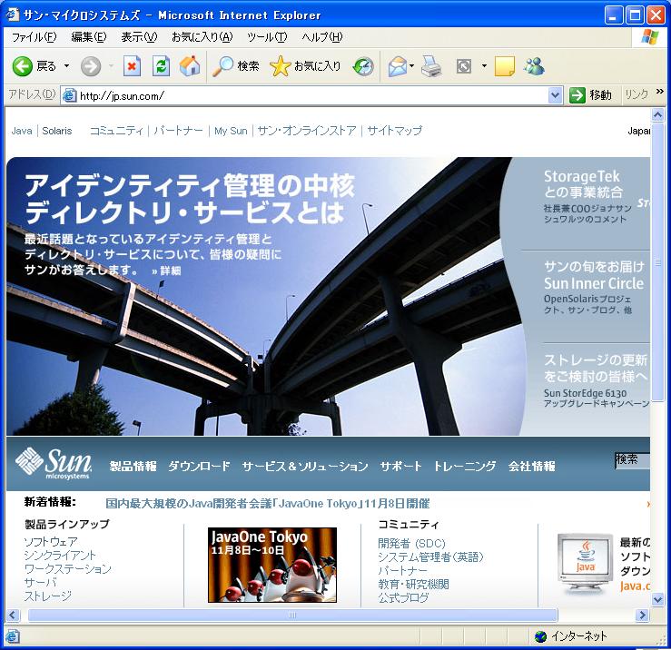671x650 pixels.
Task: Open the ツール(T) menu
Action: point(267,37)
